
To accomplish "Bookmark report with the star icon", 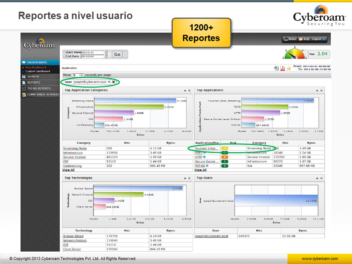I will coord(289,68).
